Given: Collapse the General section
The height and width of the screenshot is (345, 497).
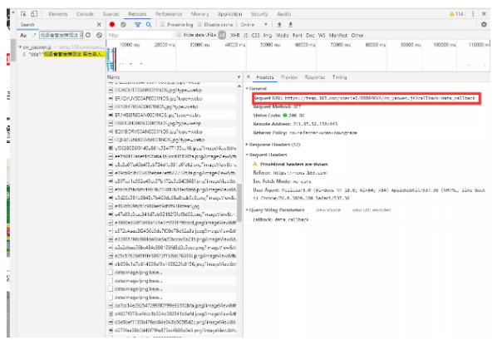Looking at the screenshot, I should tap(247, 88).
